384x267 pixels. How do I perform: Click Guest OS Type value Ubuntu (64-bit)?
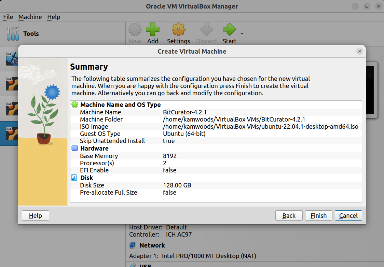184,133
